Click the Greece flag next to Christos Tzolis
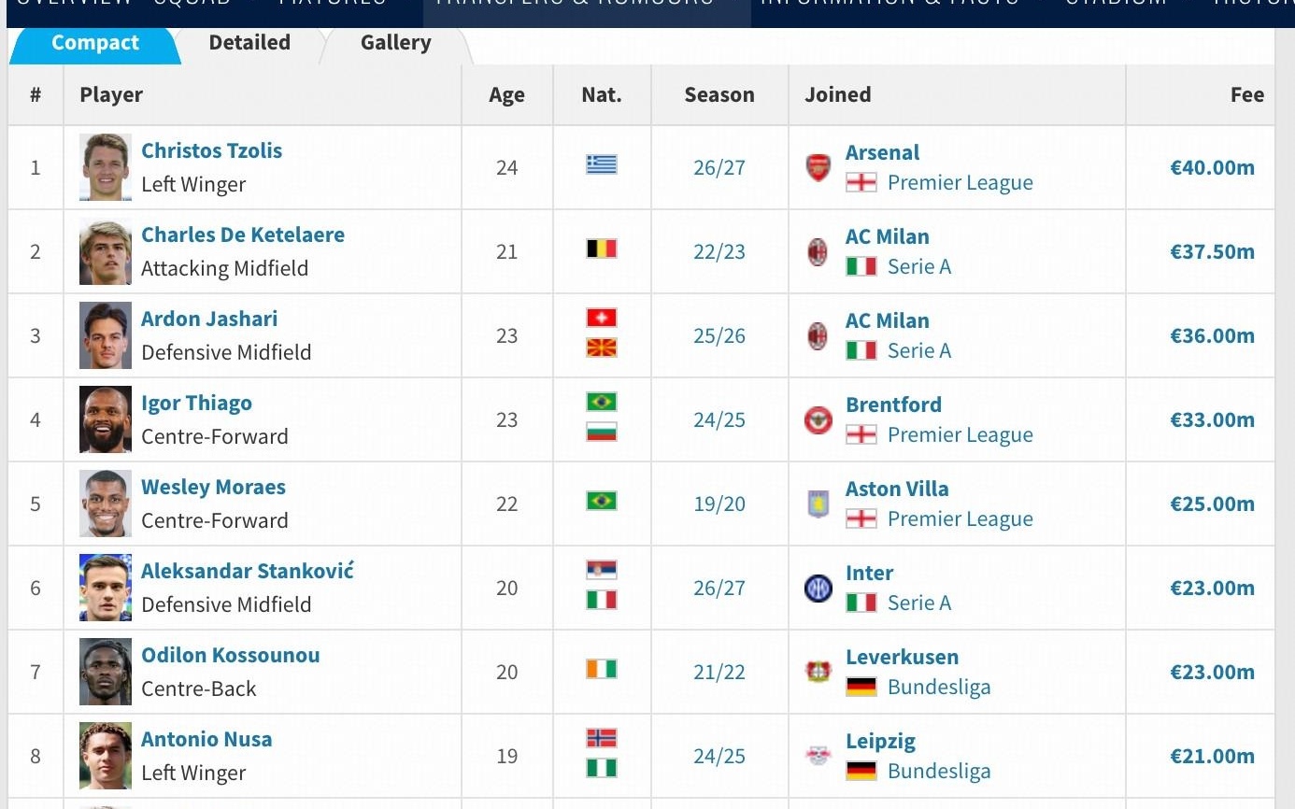Image resolution: width=1295 pixels, height=809 pixels. click(x=601, y=165)
